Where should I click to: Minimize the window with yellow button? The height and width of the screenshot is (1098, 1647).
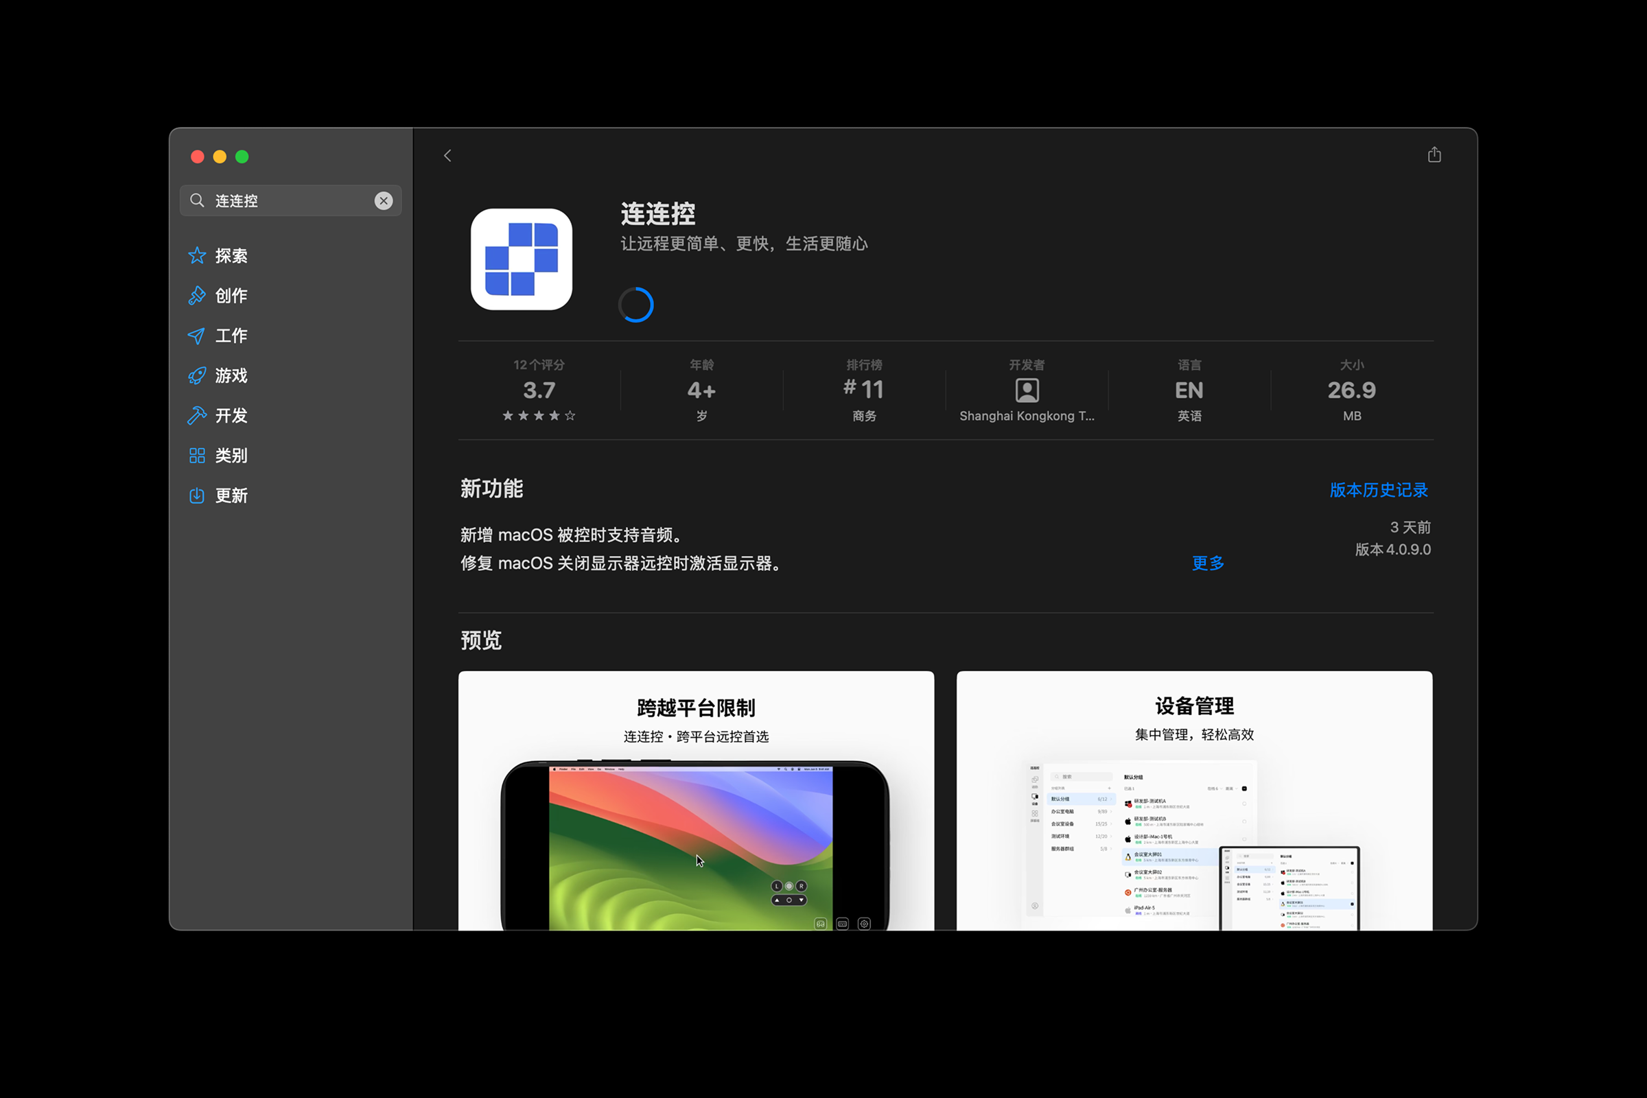pos(220,156)
